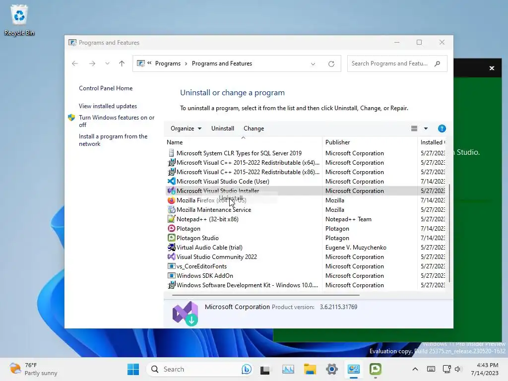This screenshot has height=381, width=508.
Task: Click the search magnifier icon
Action: [x=438, y=63]
